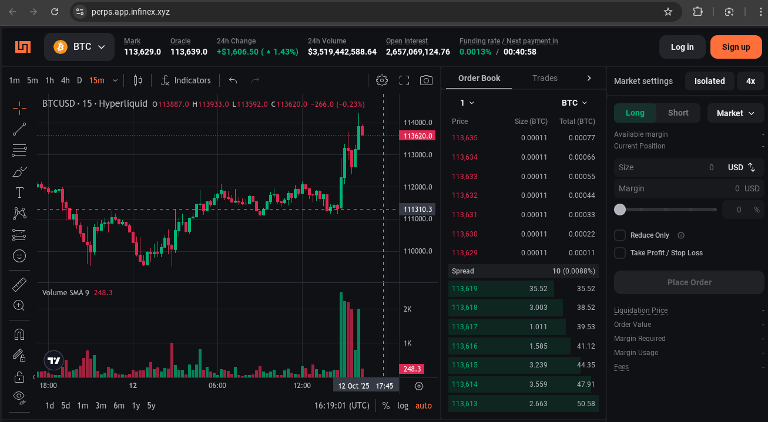Select the 5m timeframe
Image resolution: width=768 pixels, height=422 pixels.
pos(32,80)
